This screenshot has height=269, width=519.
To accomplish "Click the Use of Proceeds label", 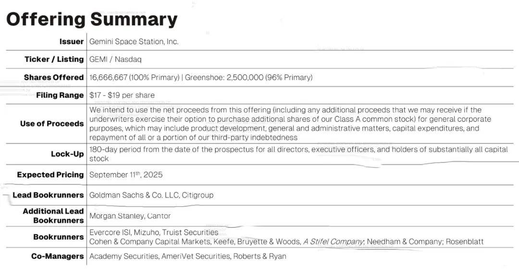I will 52,124.
